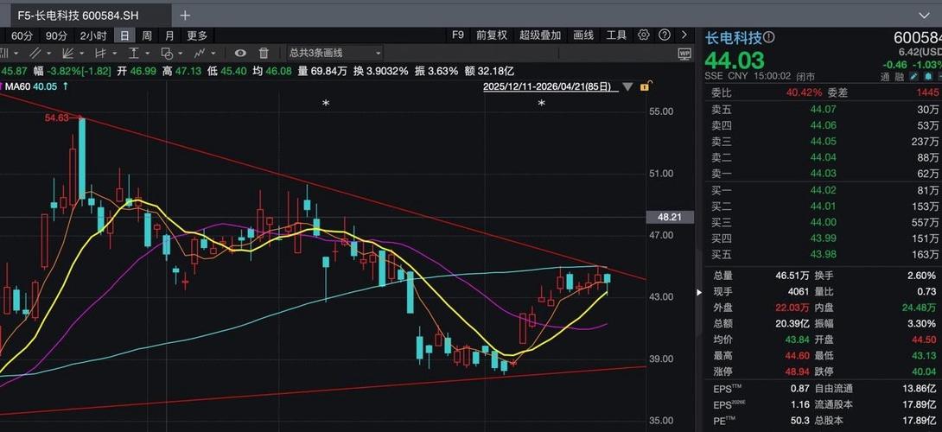Select the zigzag wave line tool

click(x=200, y=53)
